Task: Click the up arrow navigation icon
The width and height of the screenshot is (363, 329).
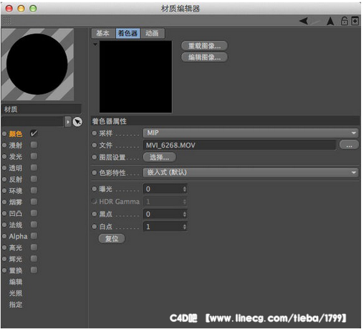Action: click(x=330, y=21)
